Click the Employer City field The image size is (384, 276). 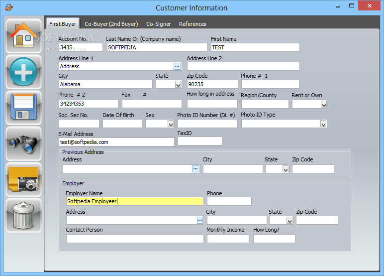coord(237,220)
